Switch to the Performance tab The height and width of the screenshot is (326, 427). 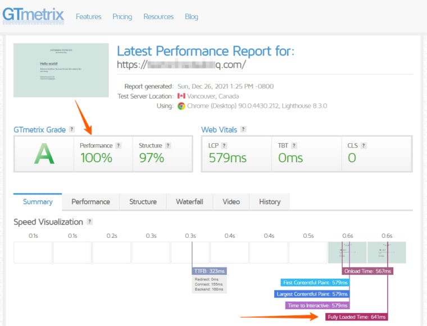tap(90, 202)
